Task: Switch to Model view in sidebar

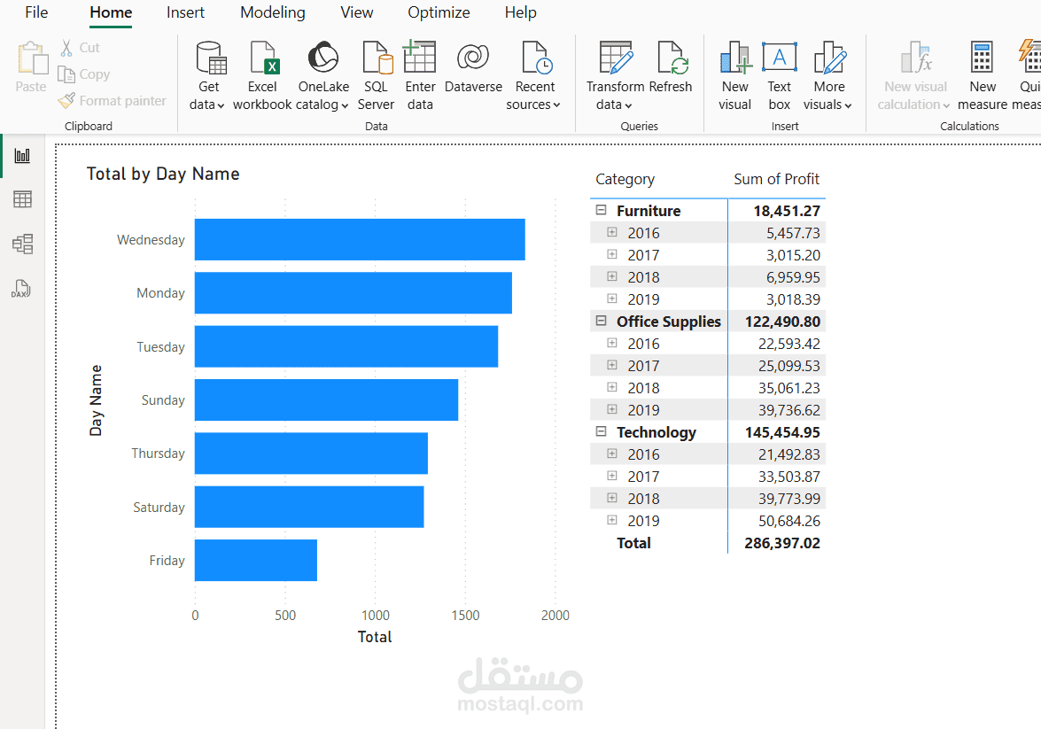Action: point(22,244)
